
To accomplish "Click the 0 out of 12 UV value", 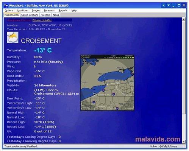I will [43, 131].
